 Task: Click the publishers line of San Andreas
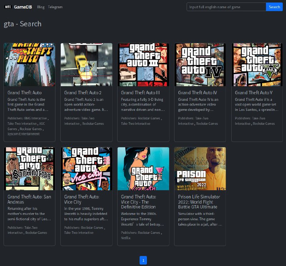(28, 230)
